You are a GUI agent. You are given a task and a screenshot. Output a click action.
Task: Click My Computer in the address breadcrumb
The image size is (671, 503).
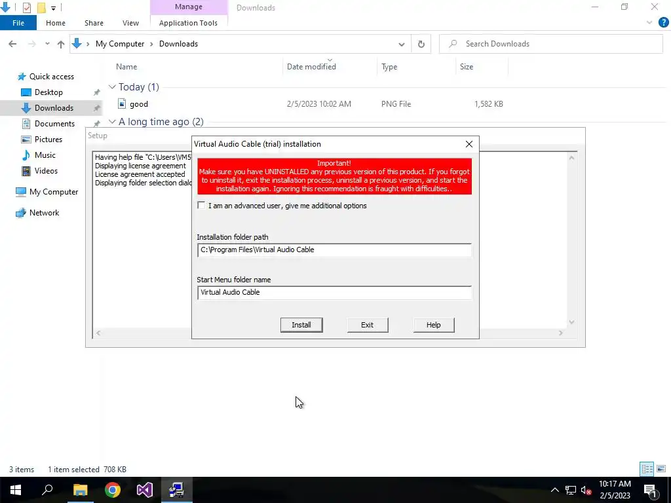click(x=120, y=44)
